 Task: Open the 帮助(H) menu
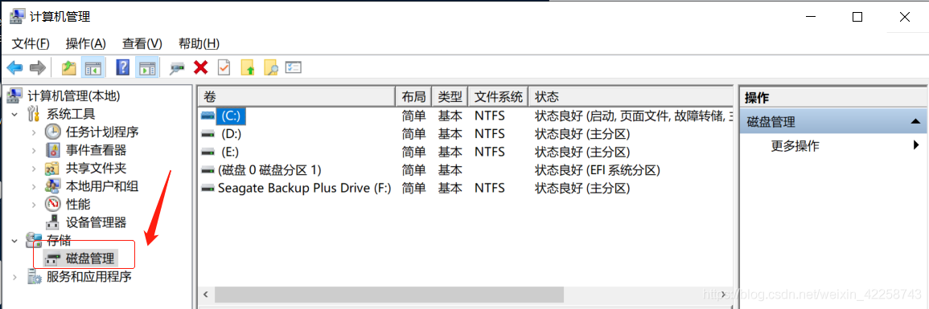tap(199, 43)
